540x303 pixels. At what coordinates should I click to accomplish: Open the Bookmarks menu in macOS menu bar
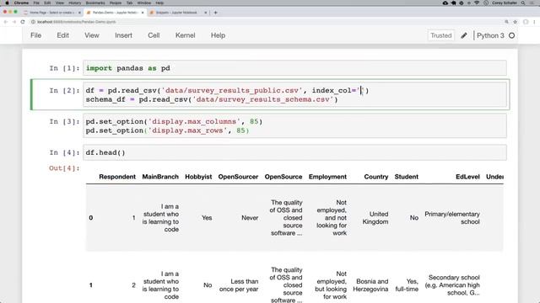pyautogui.click(x=95, y=3)
